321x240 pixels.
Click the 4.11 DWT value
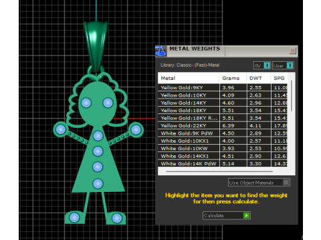[255, 125]
